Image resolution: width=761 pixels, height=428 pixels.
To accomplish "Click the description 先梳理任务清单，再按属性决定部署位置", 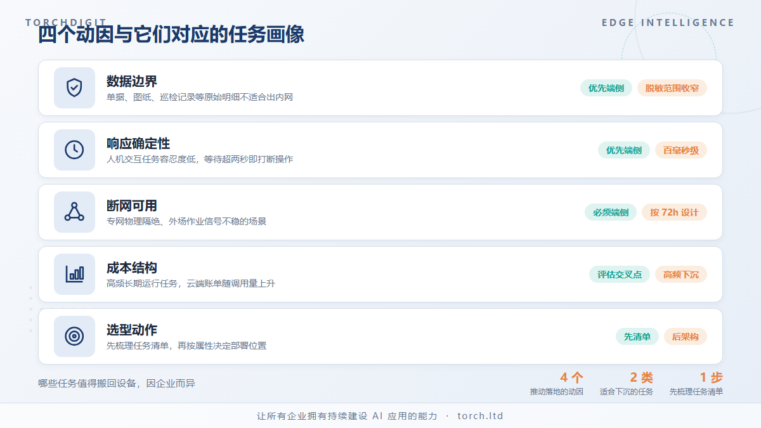I will [186, 346].
